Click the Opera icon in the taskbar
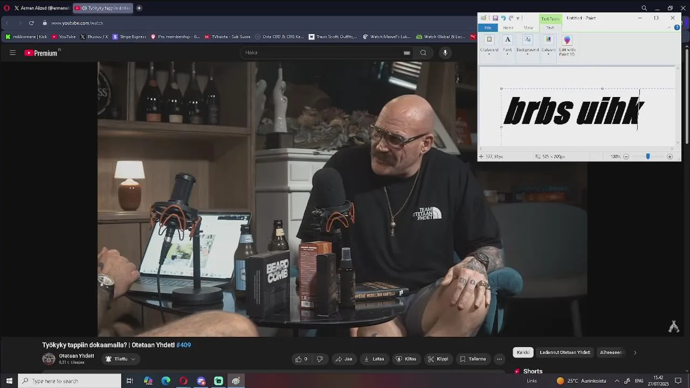Screen dimensions: 690x388 tap(183, 381)
